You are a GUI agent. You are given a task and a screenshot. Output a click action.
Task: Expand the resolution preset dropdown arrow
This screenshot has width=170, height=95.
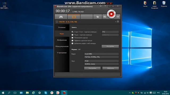(116, 22)
